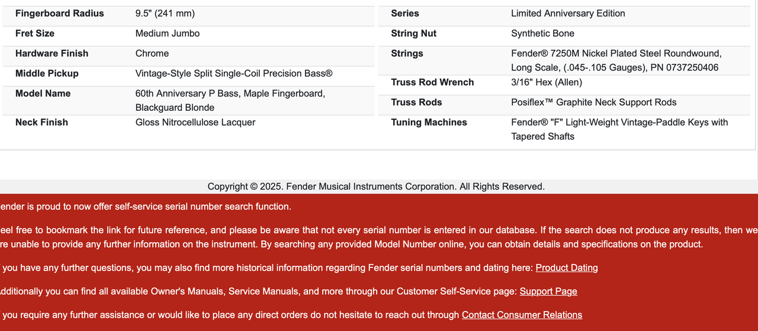Select the Fingerboard Radius label
Image resolution: width=758 pixels, height=331 pixels.
point(60,14)
